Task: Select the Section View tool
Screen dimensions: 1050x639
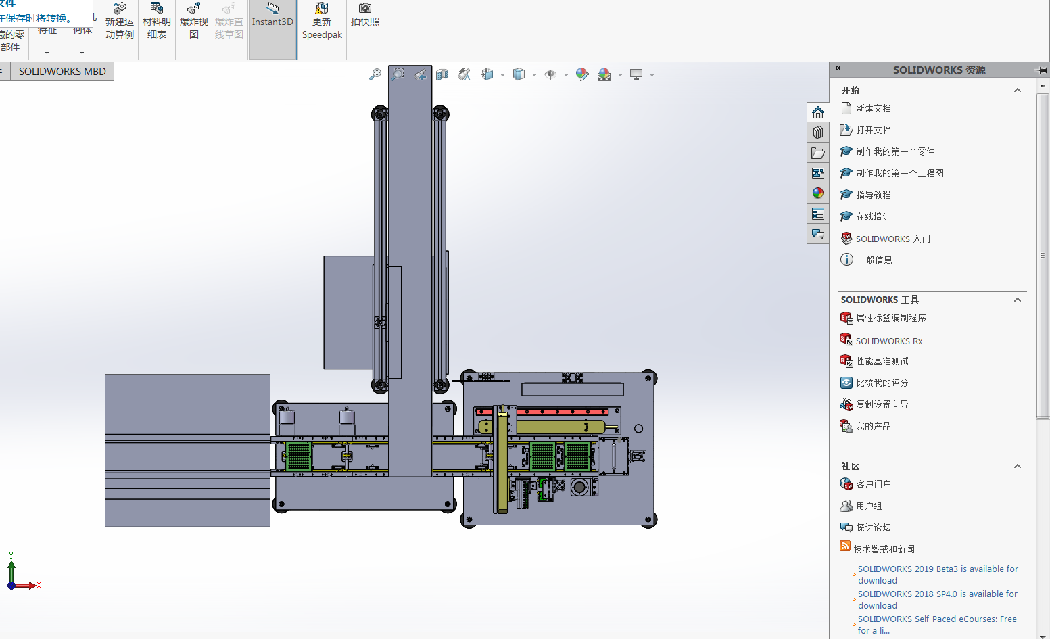Action: 442,74
